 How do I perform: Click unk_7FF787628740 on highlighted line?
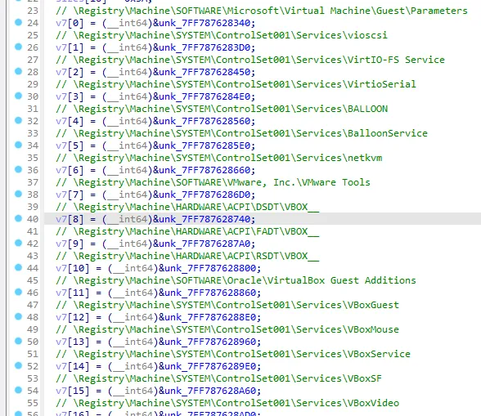205,219
